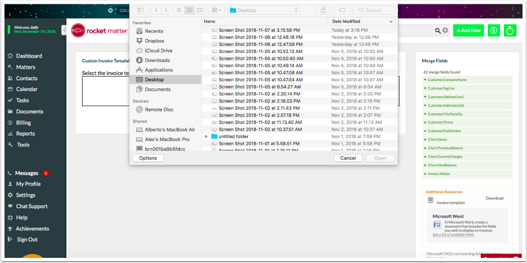
Task: Focus the file dialog Search field
Action: (374, 10)
